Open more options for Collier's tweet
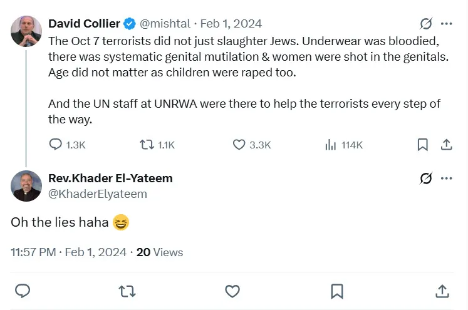The width and height of the screenshot is (468, 310). coord(446,24)
